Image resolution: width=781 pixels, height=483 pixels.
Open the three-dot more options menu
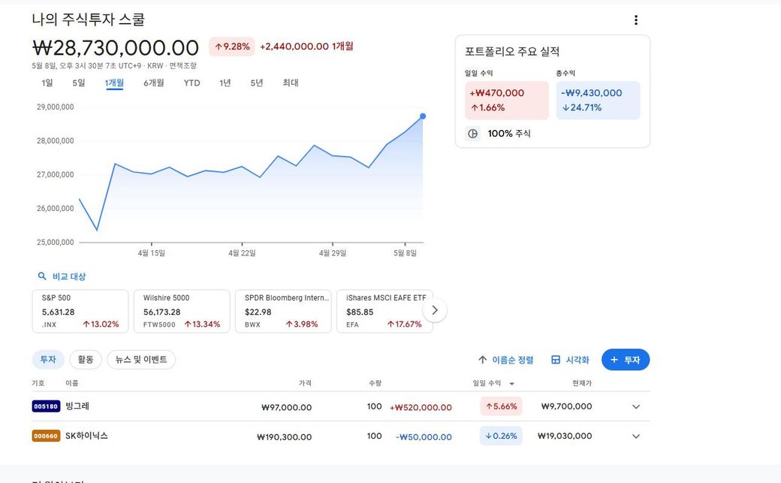point(635,20)
